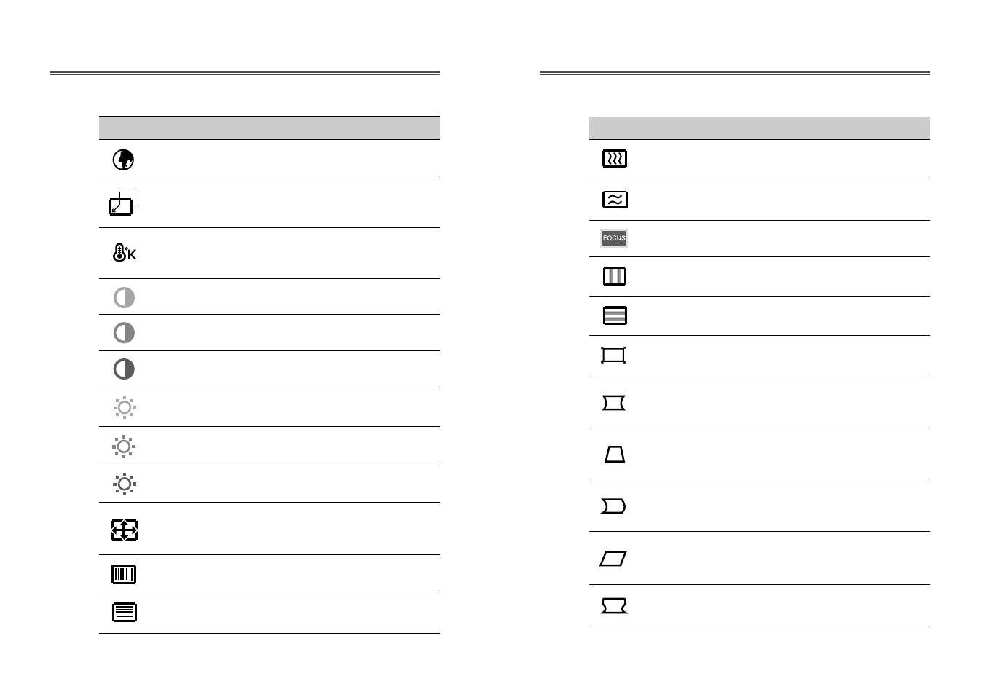Click the color temperature thermometer K icon
984x695 pixels.
[x=124, y=253]
